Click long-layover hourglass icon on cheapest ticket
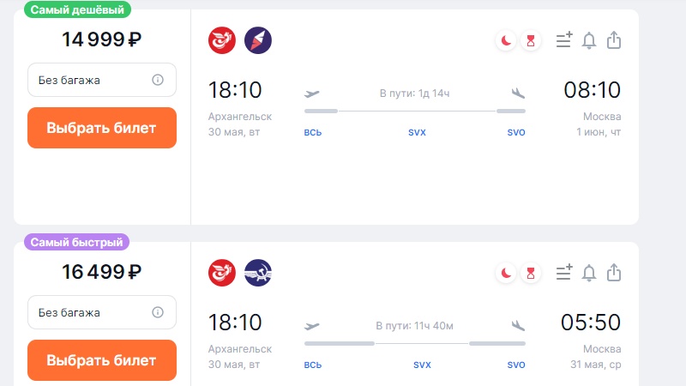The width and height of the screenshot is (686, 386). (x=531, y=40)
